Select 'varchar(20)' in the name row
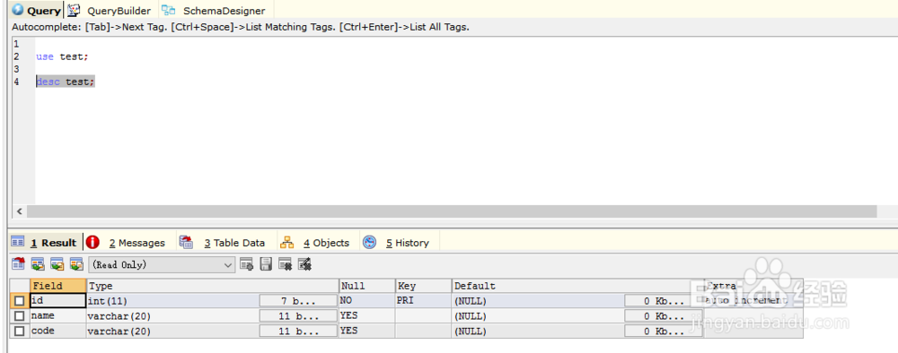The height and width of the screenshot is (353, 898). (x=172, y=316)
